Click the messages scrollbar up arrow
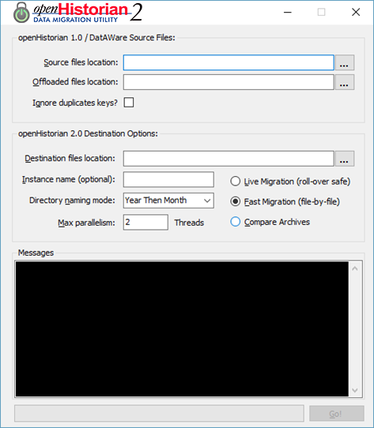Screen dimensions: 374x428 point(355,268)
